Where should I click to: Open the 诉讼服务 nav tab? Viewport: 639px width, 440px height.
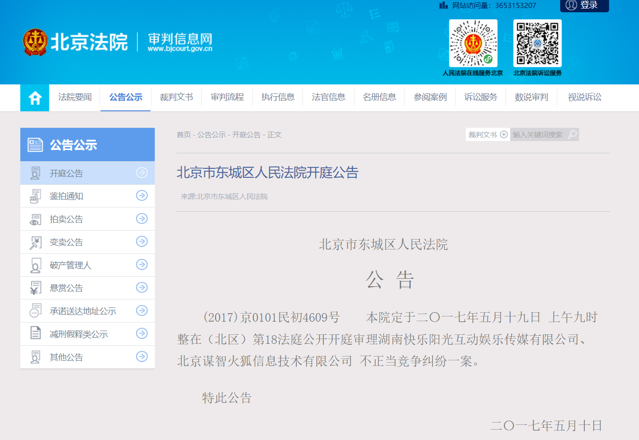(481, 97)
